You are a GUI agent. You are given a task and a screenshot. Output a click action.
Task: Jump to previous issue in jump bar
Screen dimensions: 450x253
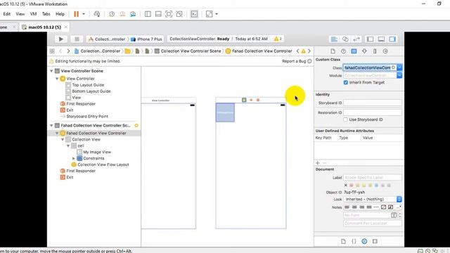(x=297, y=51)
